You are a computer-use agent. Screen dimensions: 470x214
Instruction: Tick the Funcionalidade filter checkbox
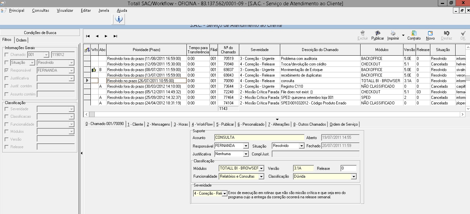coord(7,124)
